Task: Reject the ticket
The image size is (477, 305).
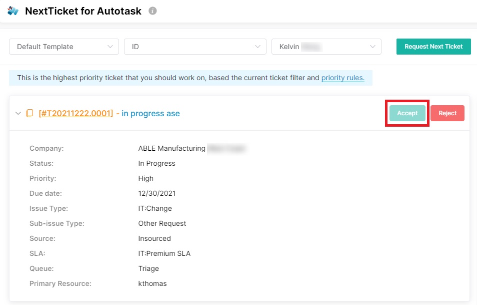Action: pos(447,113)
